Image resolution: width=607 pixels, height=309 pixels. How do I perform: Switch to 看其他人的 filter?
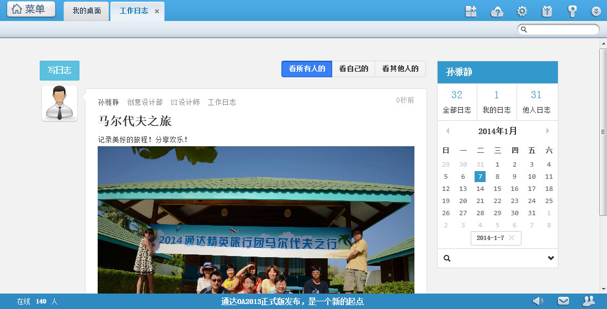click(x=400, y=69)
